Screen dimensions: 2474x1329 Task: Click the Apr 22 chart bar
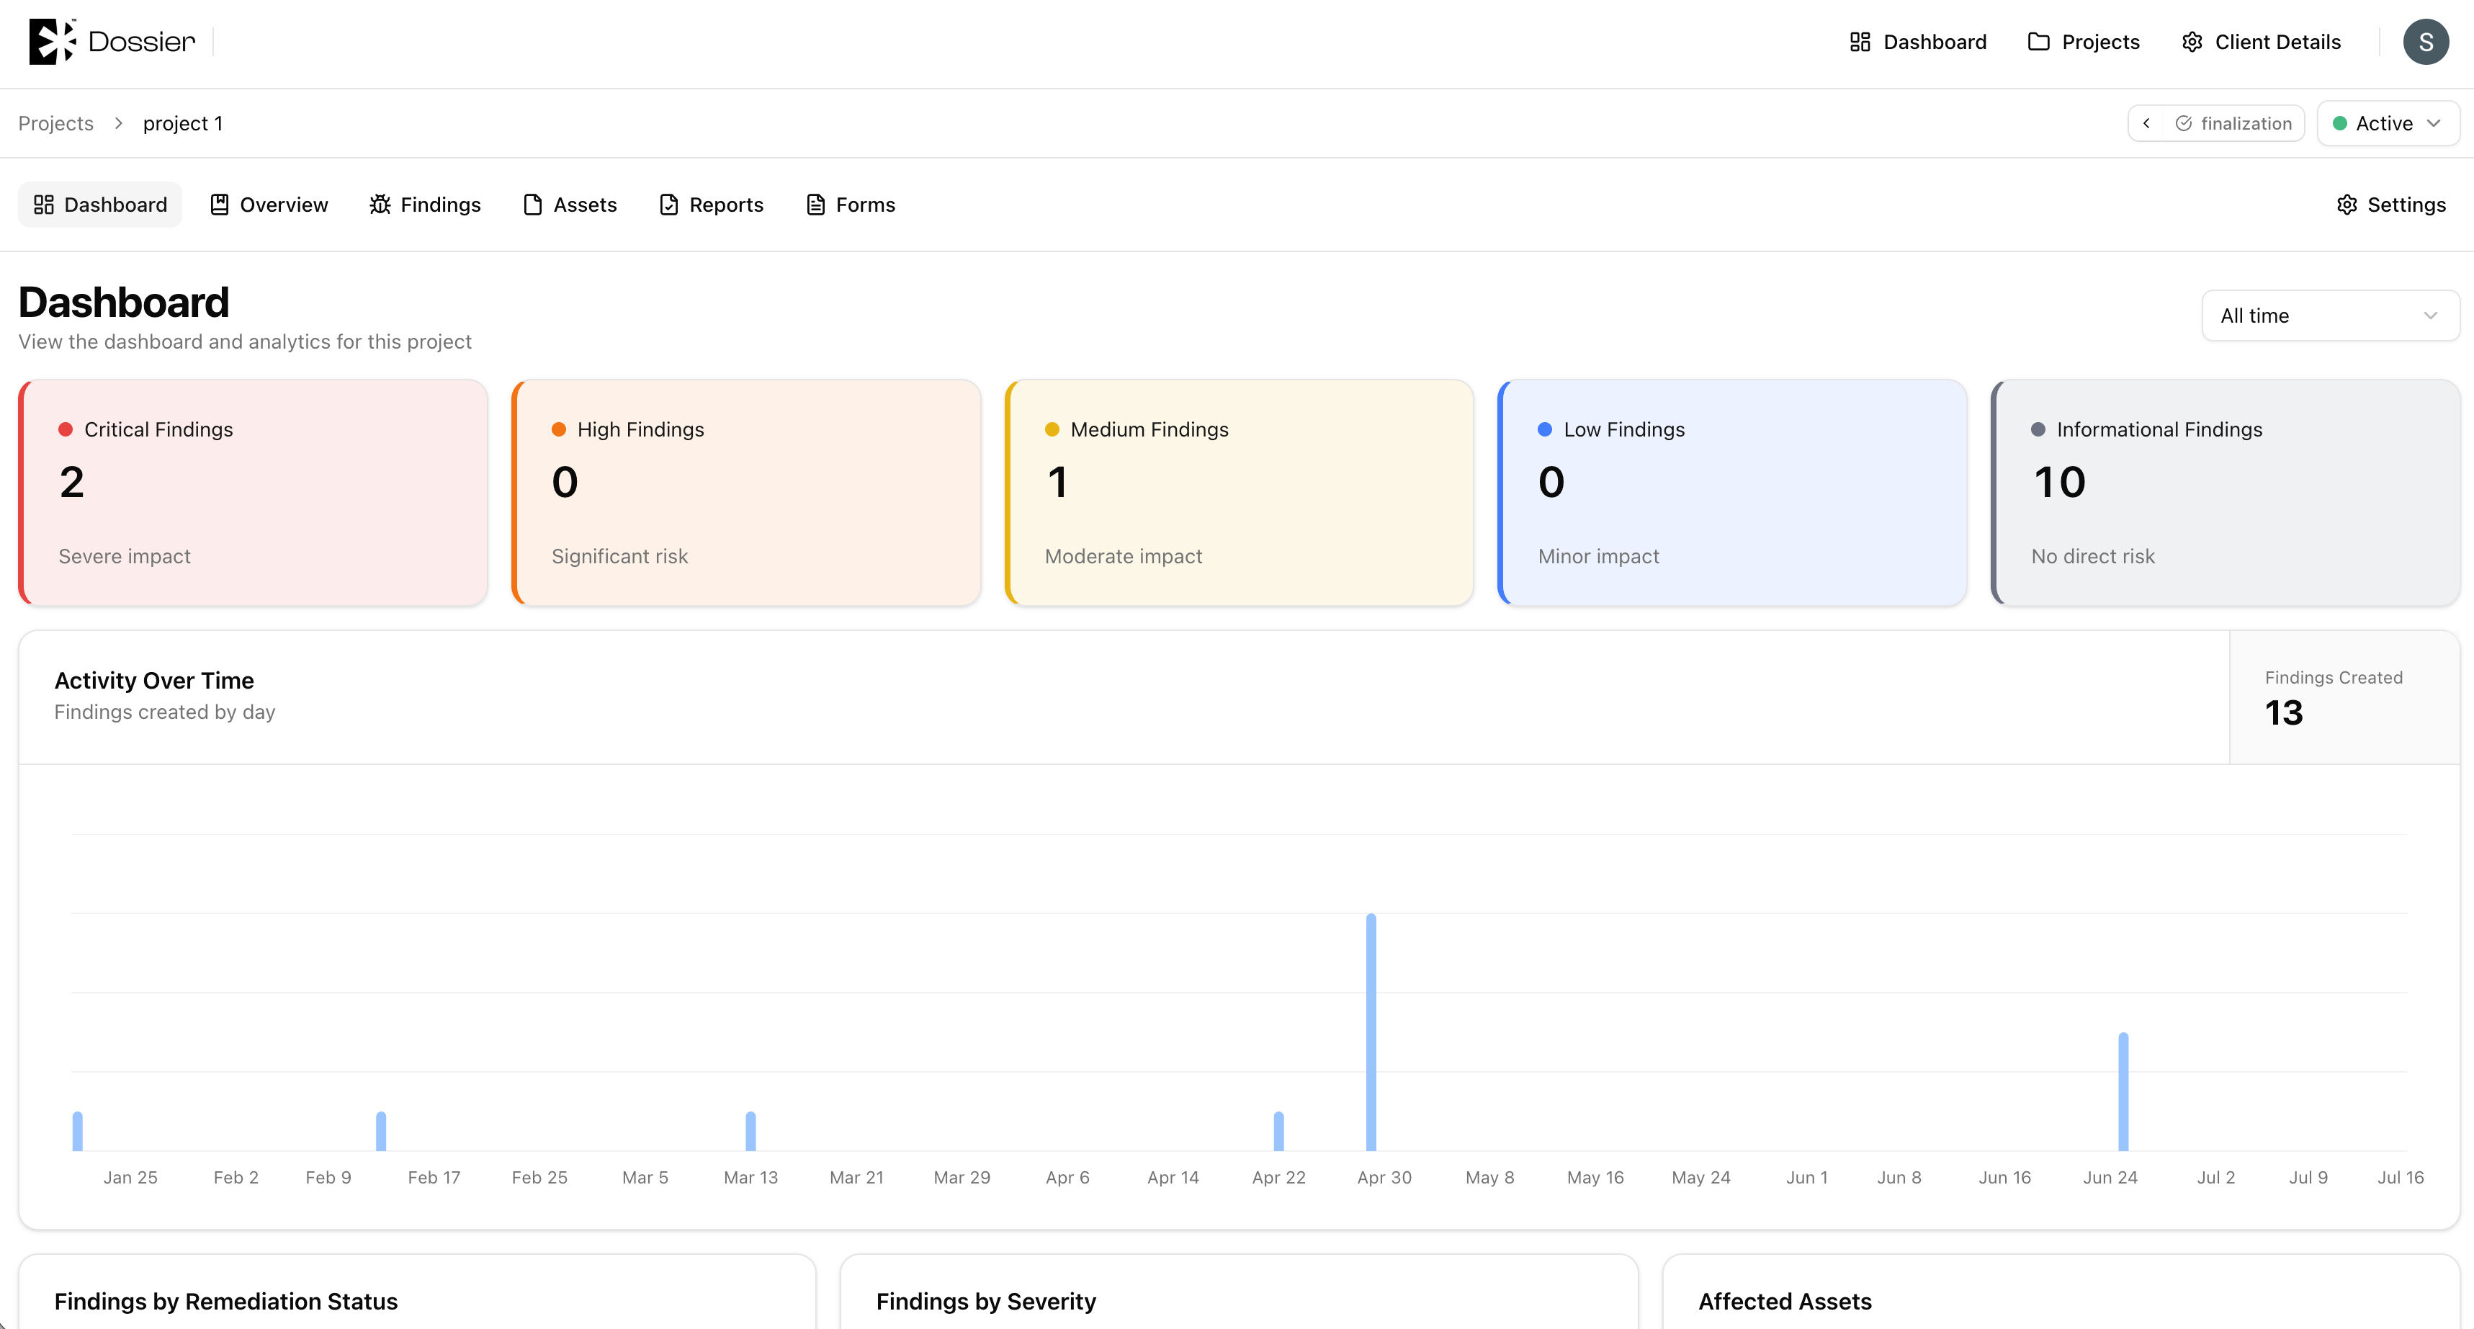[1278, 1131]
